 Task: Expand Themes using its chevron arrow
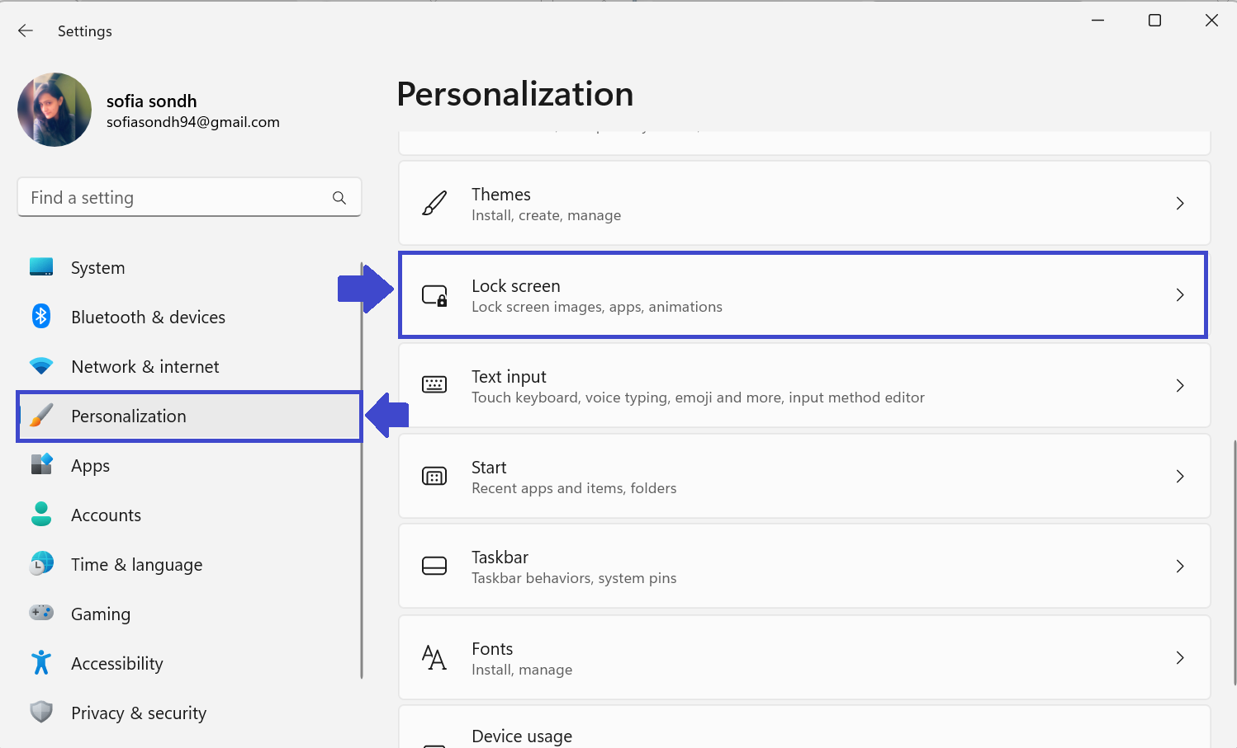(1180, 204)
